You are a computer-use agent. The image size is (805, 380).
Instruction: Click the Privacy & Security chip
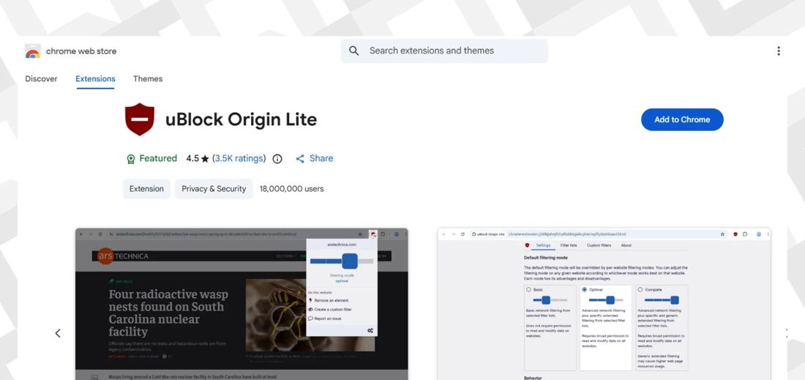coord(214,188)
